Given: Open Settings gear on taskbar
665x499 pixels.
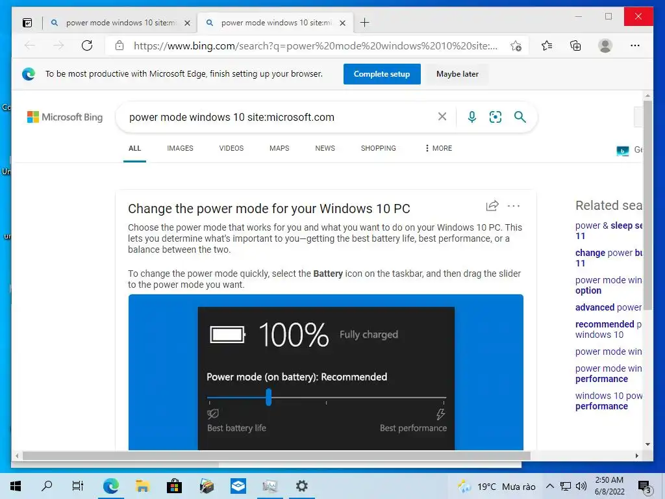Looking at the screenshot, I should coord(301,486).
